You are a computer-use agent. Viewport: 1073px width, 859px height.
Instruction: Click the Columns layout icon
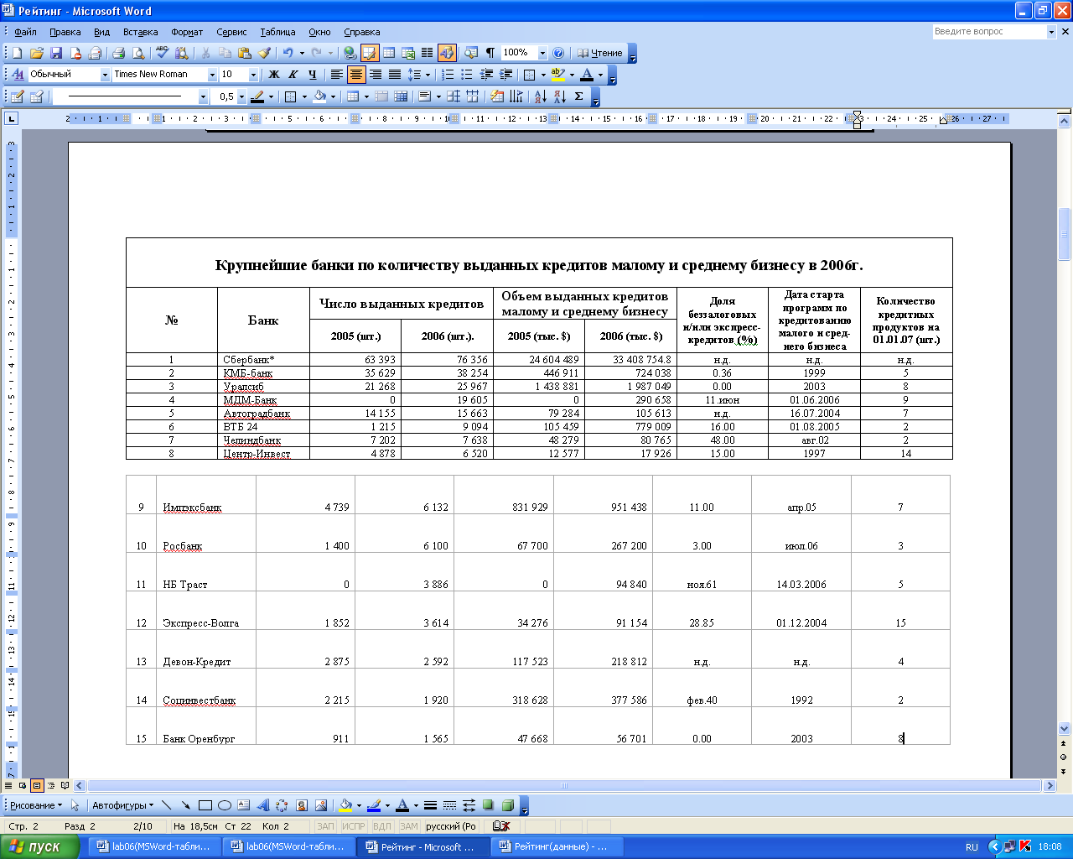pos(427,53)
